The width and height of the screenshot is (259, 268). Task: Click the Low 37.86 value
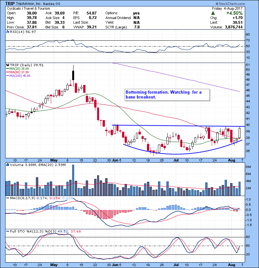click(32, 22)
